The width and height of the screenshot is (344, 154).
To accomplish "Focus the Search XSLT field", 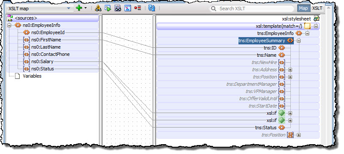I will pyautogui.click(x=252, y=9).
